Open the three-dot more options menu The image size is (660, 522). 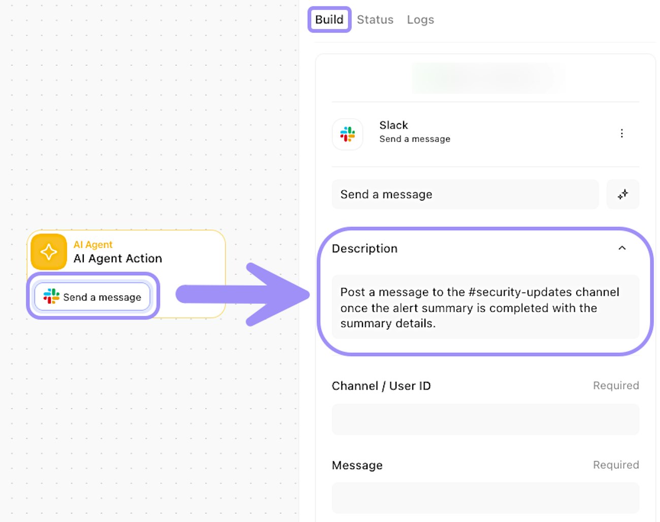(x=621, y=134)
